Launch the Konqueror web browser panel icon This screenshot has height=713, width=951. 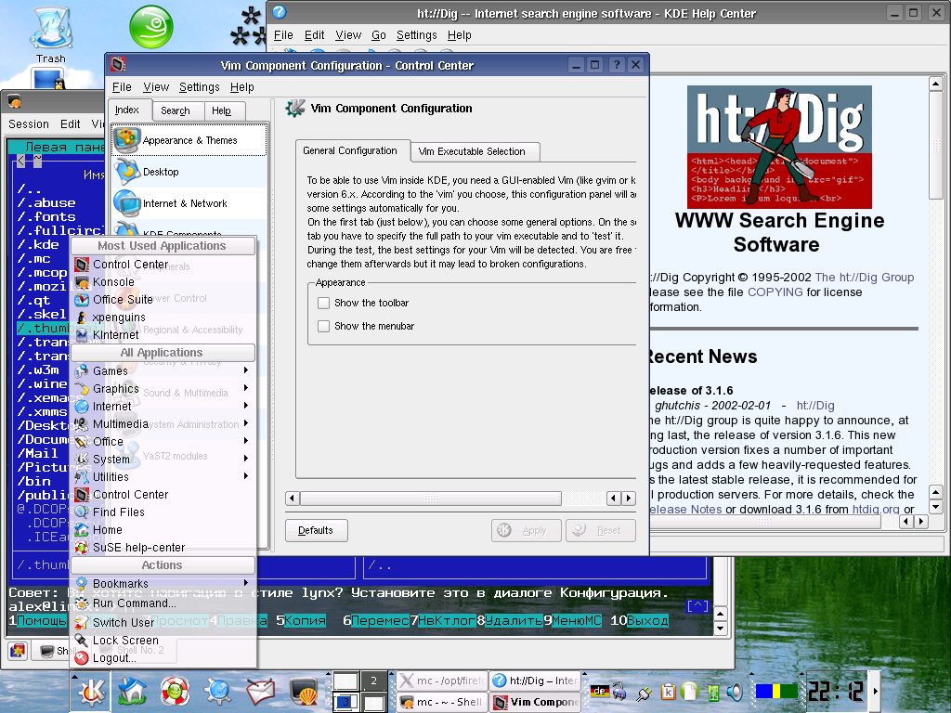[217, 691]
